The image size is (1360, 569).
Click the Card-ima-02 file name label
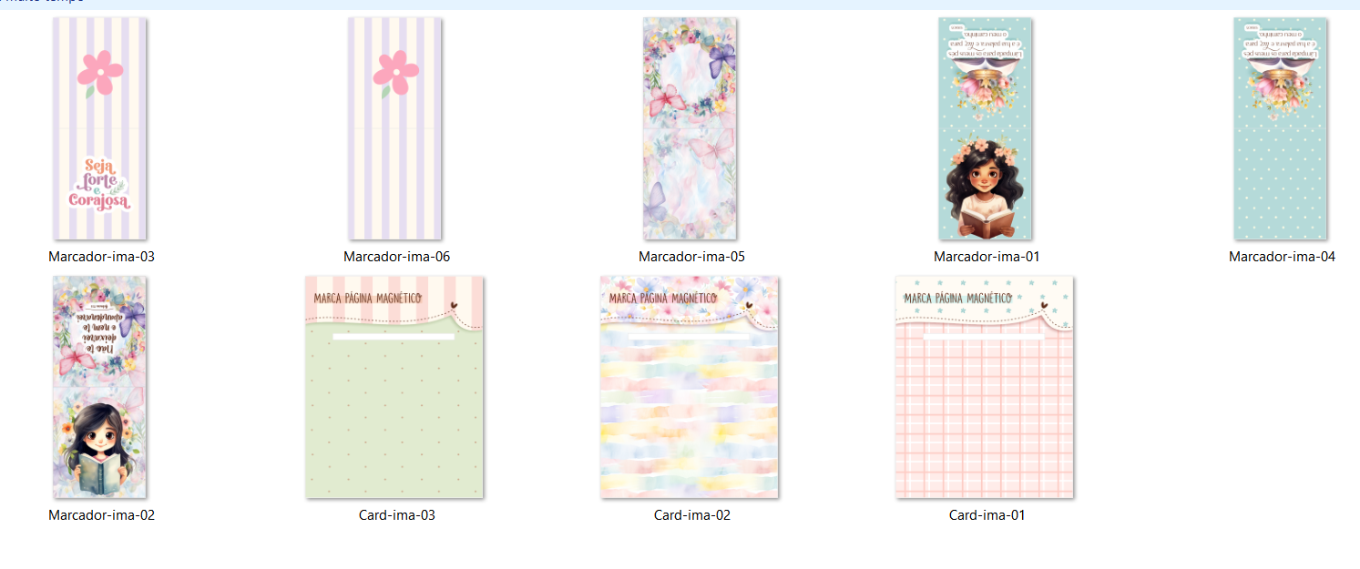691,515
